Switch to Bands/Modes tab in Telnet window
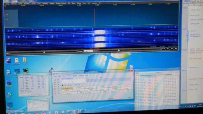Viewport: 203px width, 114px height. click(149, 75)
